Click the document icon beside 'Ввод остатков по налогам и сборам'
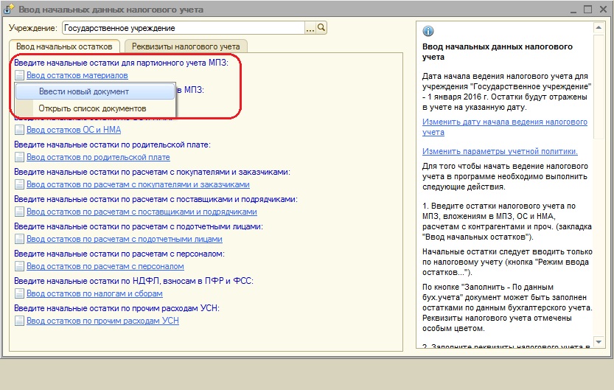This screenshot has width=614, height=390. 20,293
